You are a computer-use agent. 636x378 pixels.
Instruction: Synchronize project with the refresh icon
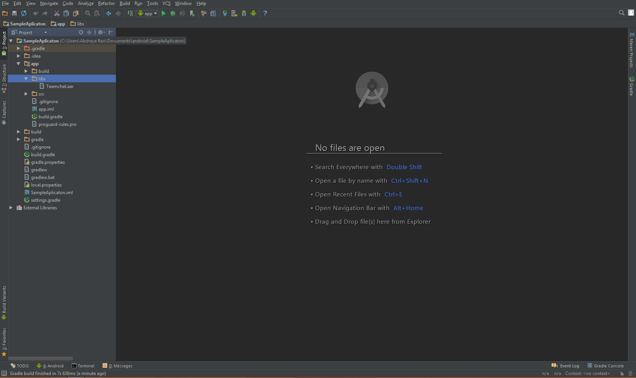[24, 13]
